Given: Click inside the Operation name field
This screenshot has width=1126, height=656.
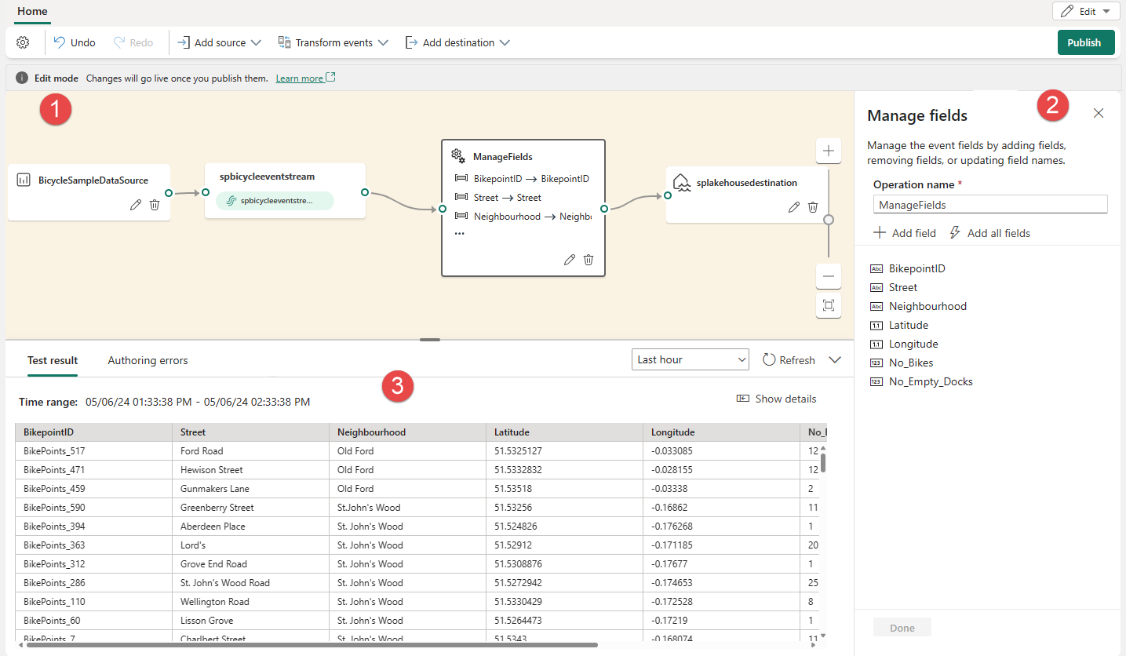Looking at the screenshot, I should (x=989, y=204).
